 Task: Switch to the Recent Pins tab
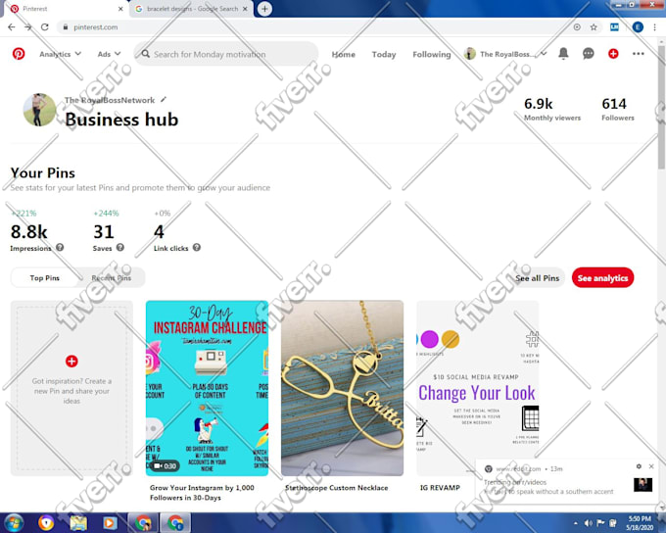click(x=112, y=277)
